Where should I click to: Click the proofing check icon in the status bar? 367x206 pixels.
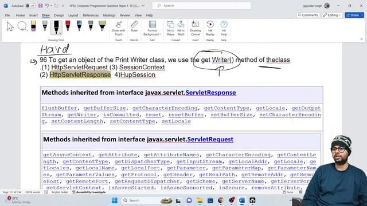(46, 192)
